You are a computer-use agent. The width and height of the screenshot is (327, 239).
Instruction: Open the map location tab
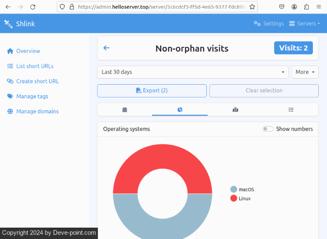point(235,110)
